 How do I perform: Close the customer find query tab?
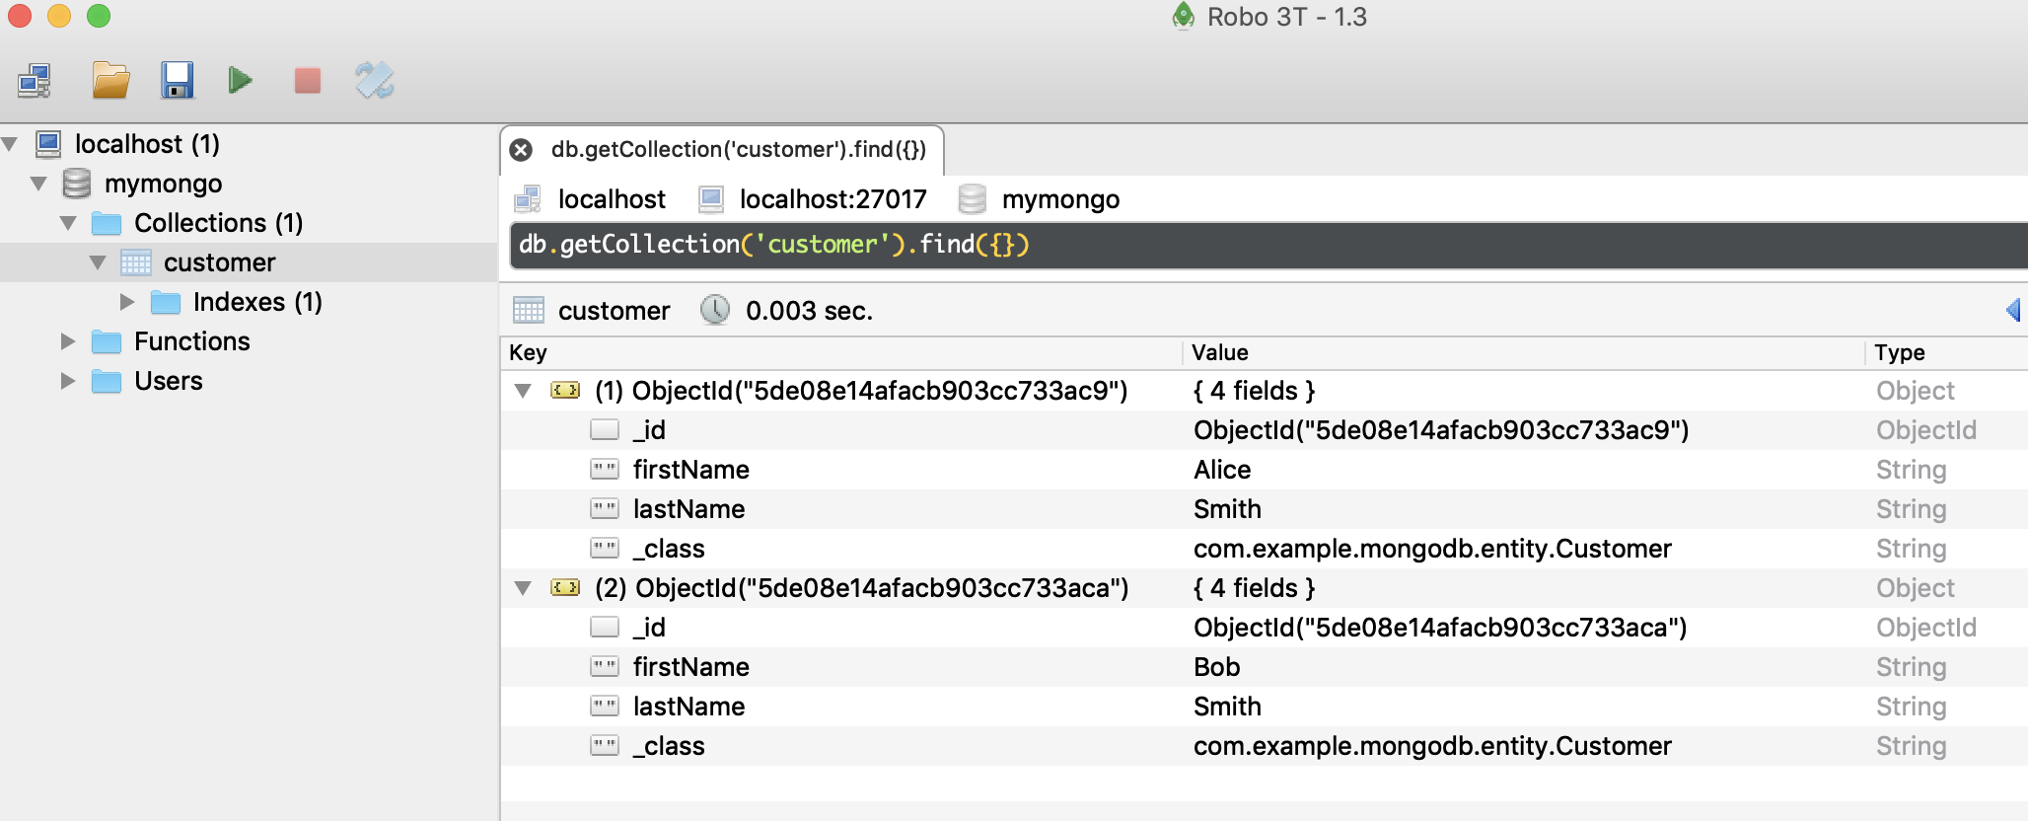[521, 150]
